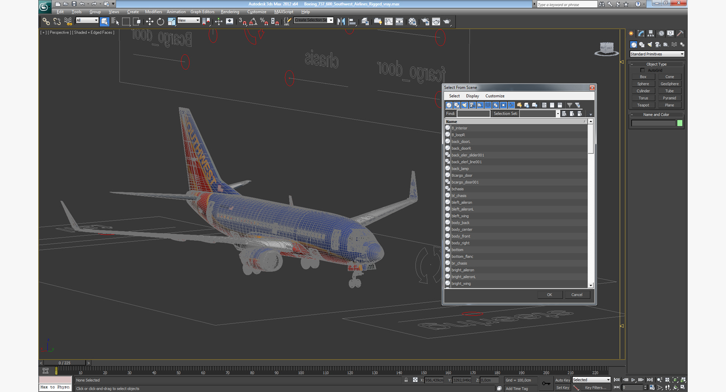Open the Rendering menu

230,12
